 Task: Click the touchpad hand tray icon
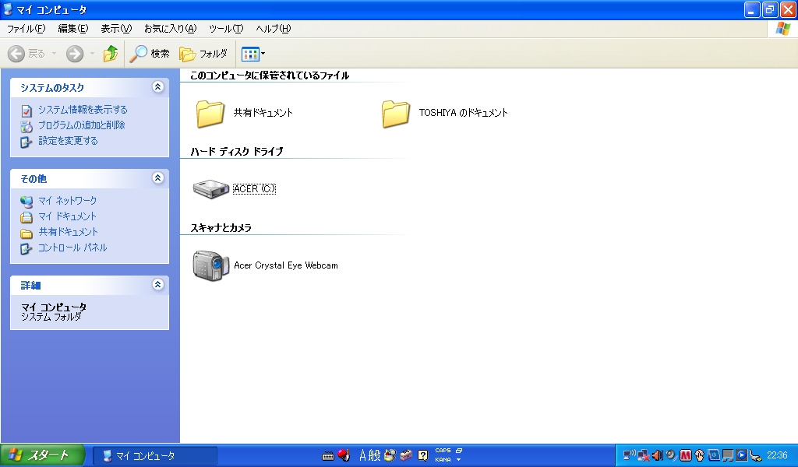click(700, 456)
